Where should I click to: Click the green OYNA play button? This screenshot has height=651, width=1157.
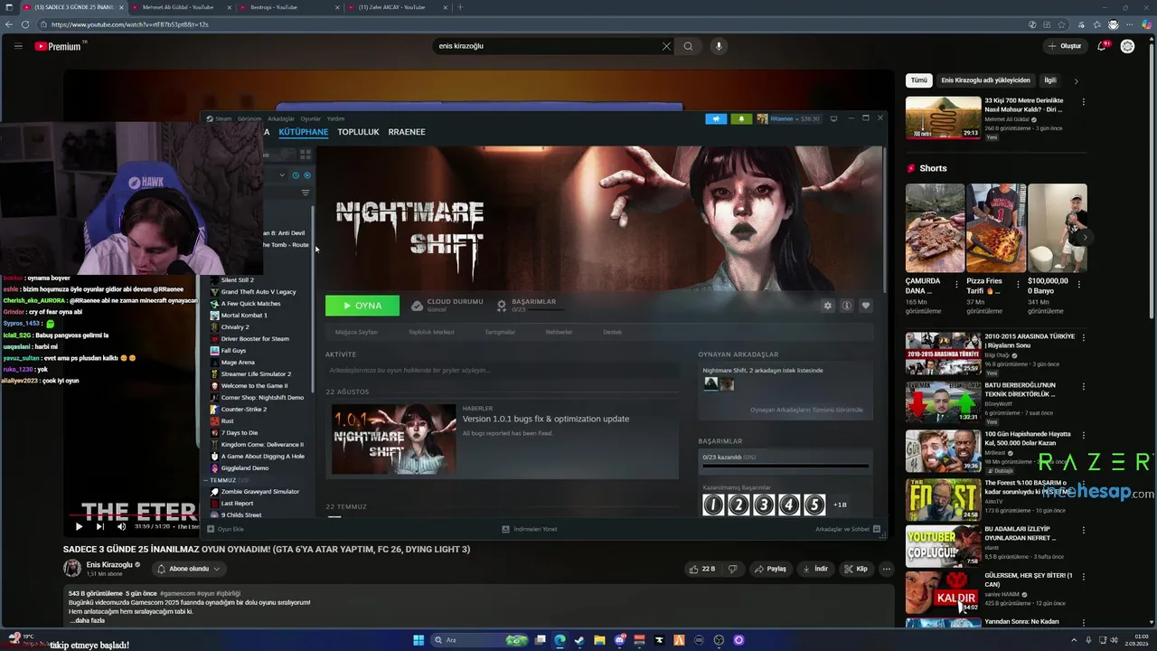(x=362, y=306)
